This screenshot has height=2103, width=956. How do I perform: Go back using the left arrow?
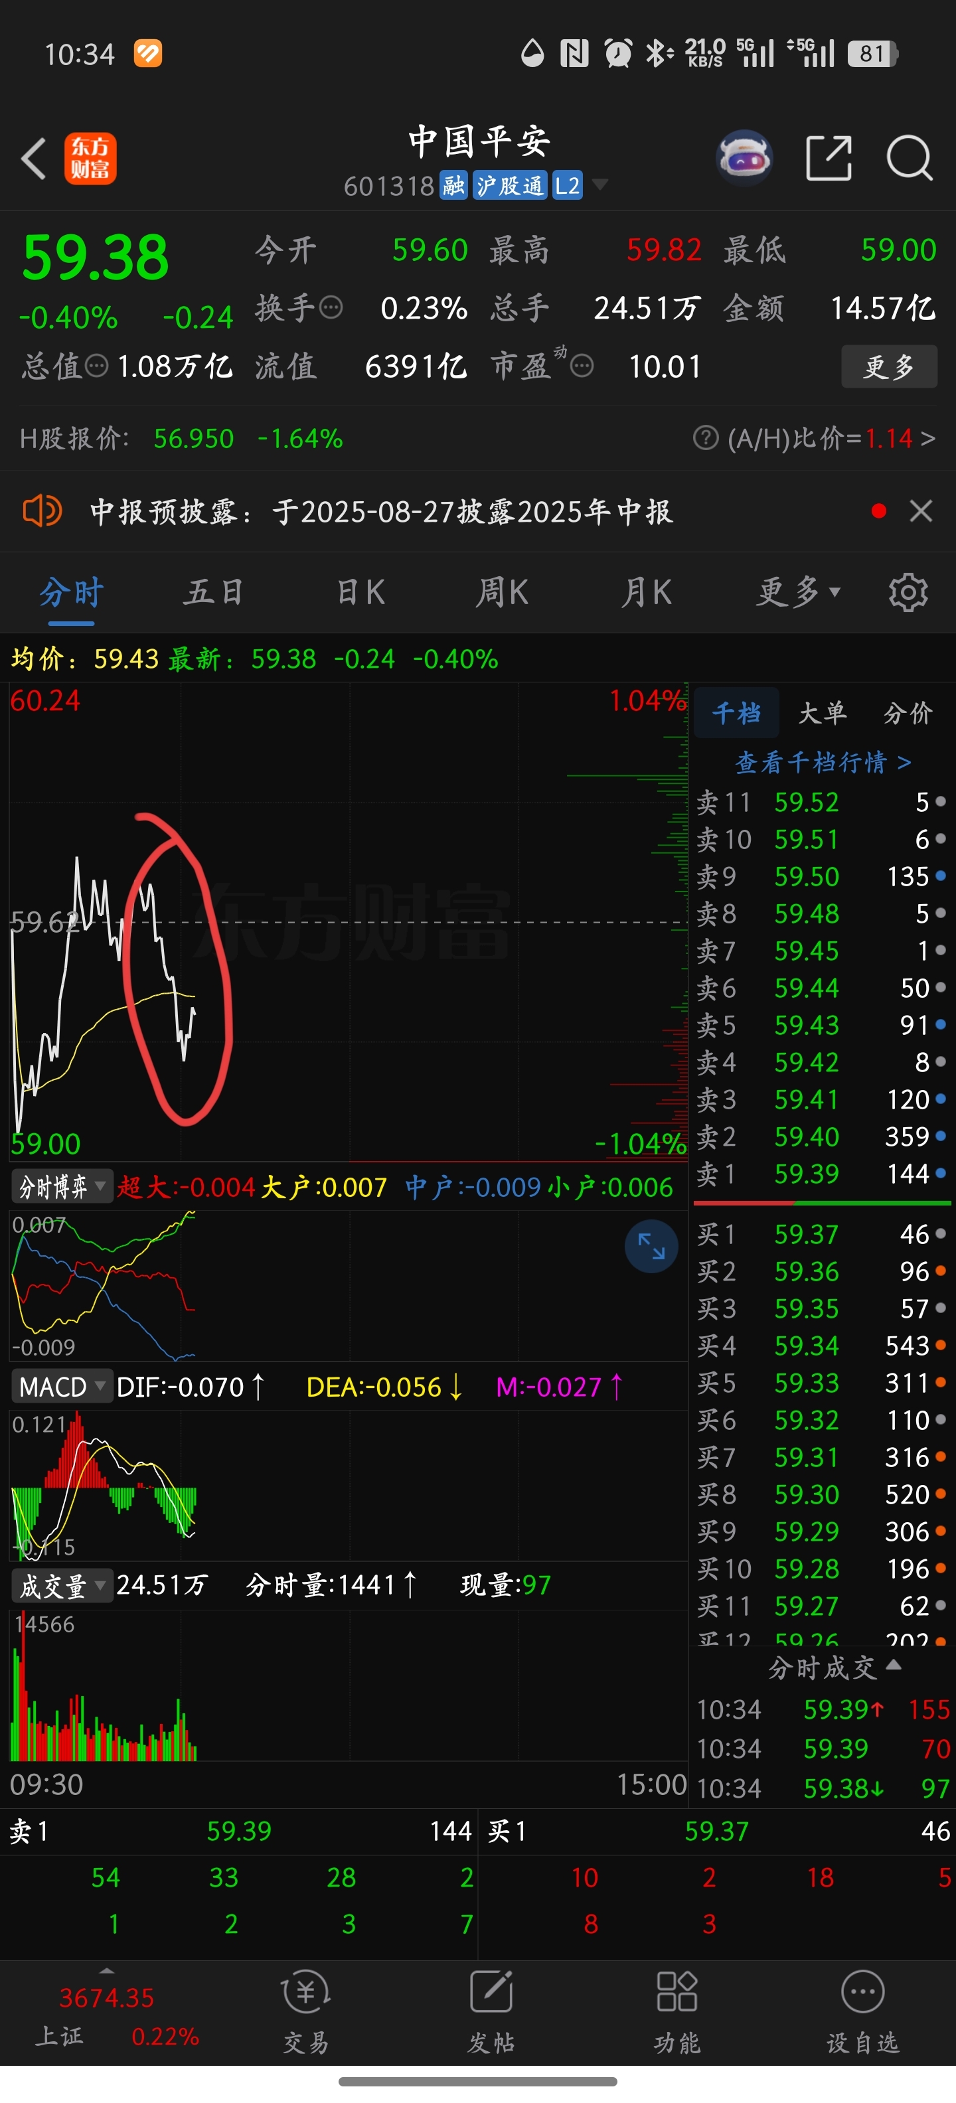33,159
